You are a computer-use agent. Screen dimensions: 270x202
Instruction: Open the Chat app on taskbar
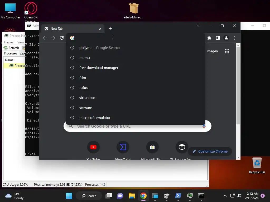point(120,196)
